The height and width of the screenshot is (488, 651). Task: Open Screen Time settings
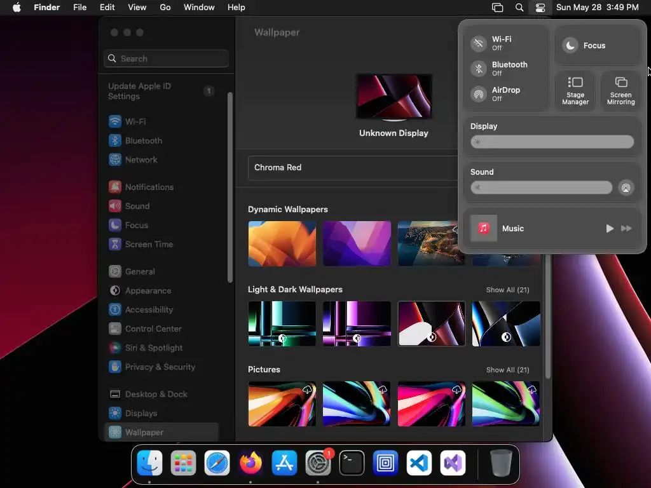(161, 245)
